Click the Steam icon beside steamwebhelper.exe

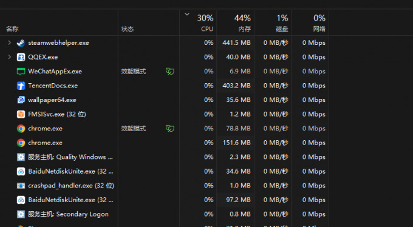(x=21, y=43)
